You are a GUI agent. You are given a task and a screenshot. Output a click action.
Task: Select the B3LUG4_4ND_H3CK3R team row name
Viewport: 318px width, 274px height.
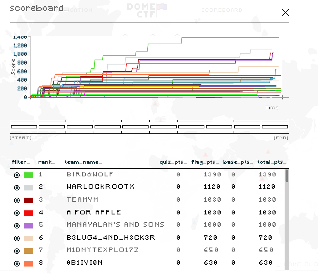[111, 238]
